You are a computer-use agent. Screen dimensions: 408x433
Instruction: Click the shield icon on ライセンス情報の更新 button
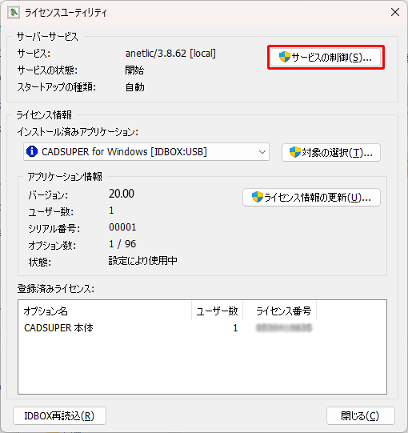tap(258, 197)
